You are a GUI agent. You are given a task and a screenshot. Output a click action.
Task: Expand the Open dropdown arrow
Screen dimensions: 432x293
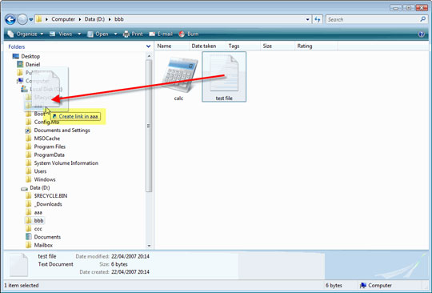115,34
